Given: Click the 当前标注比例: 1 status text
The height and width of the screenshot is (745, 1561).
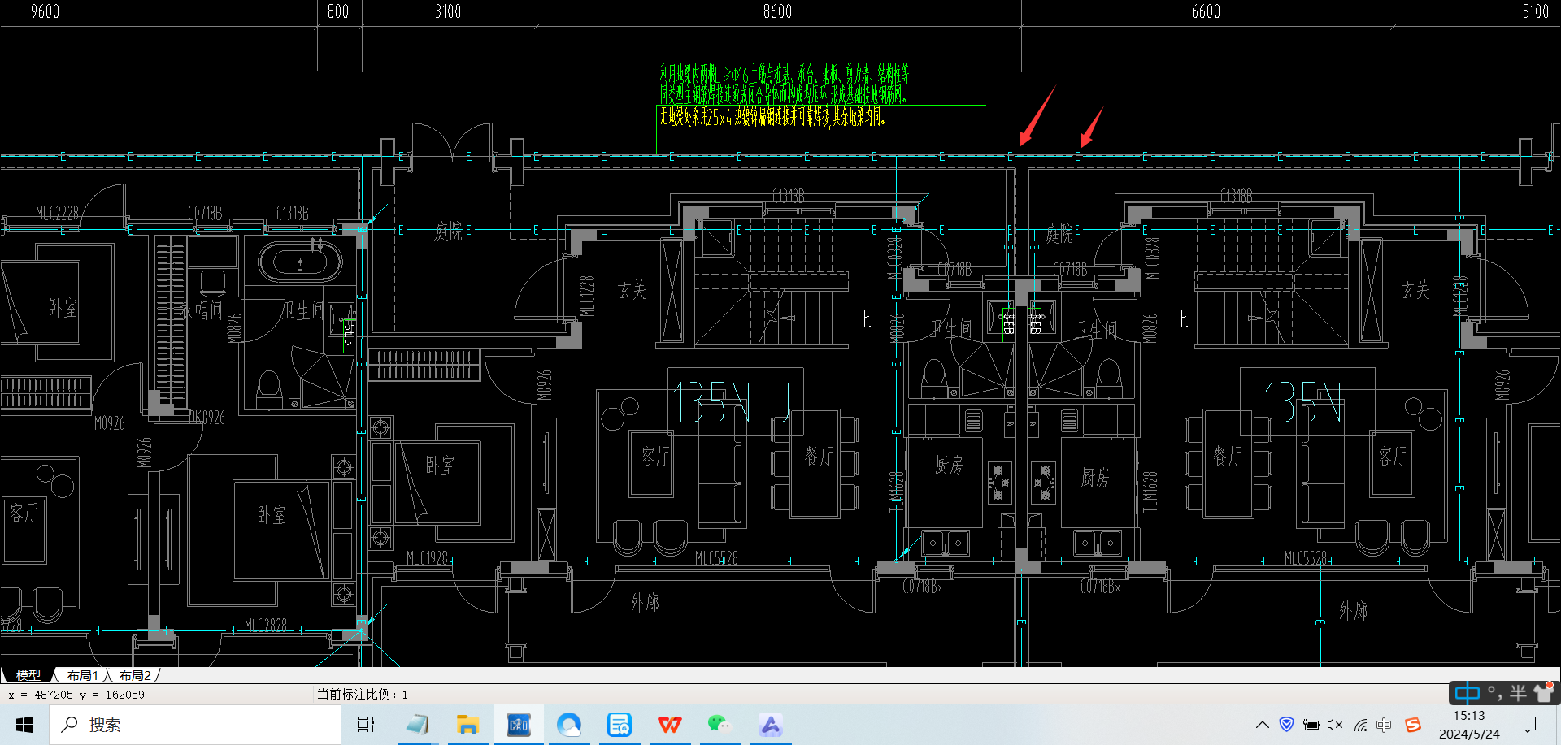Looking at the screenshot, I should click(x=363, y=695).
